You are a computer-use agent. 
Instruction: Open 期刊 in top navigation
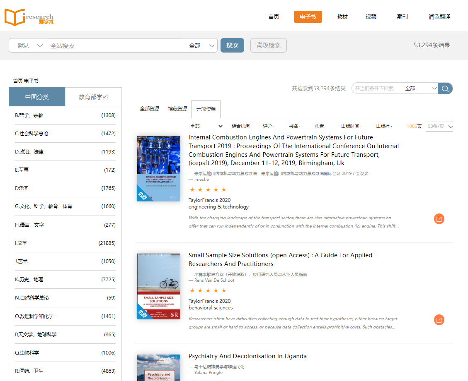[x=403, y=17]
